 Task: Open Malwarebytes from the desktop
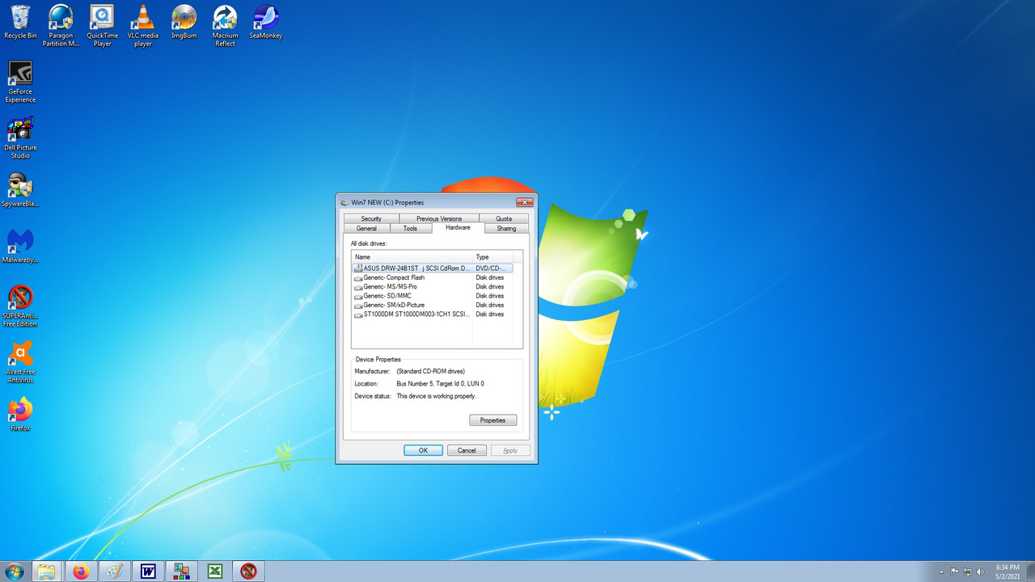click(20, 242)
